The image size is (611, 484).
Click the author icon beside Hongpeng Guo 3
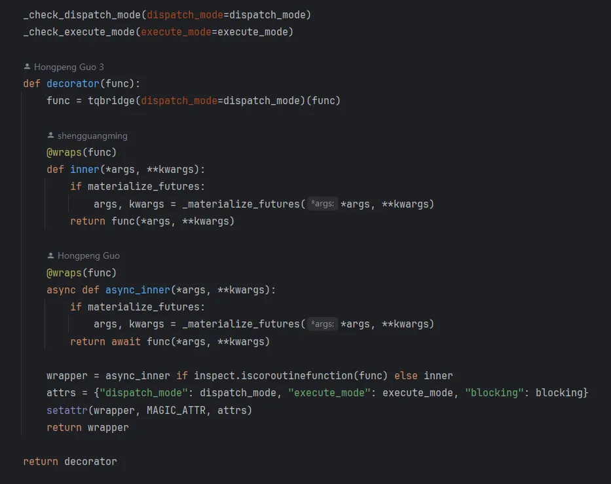(x=27, y=67)
